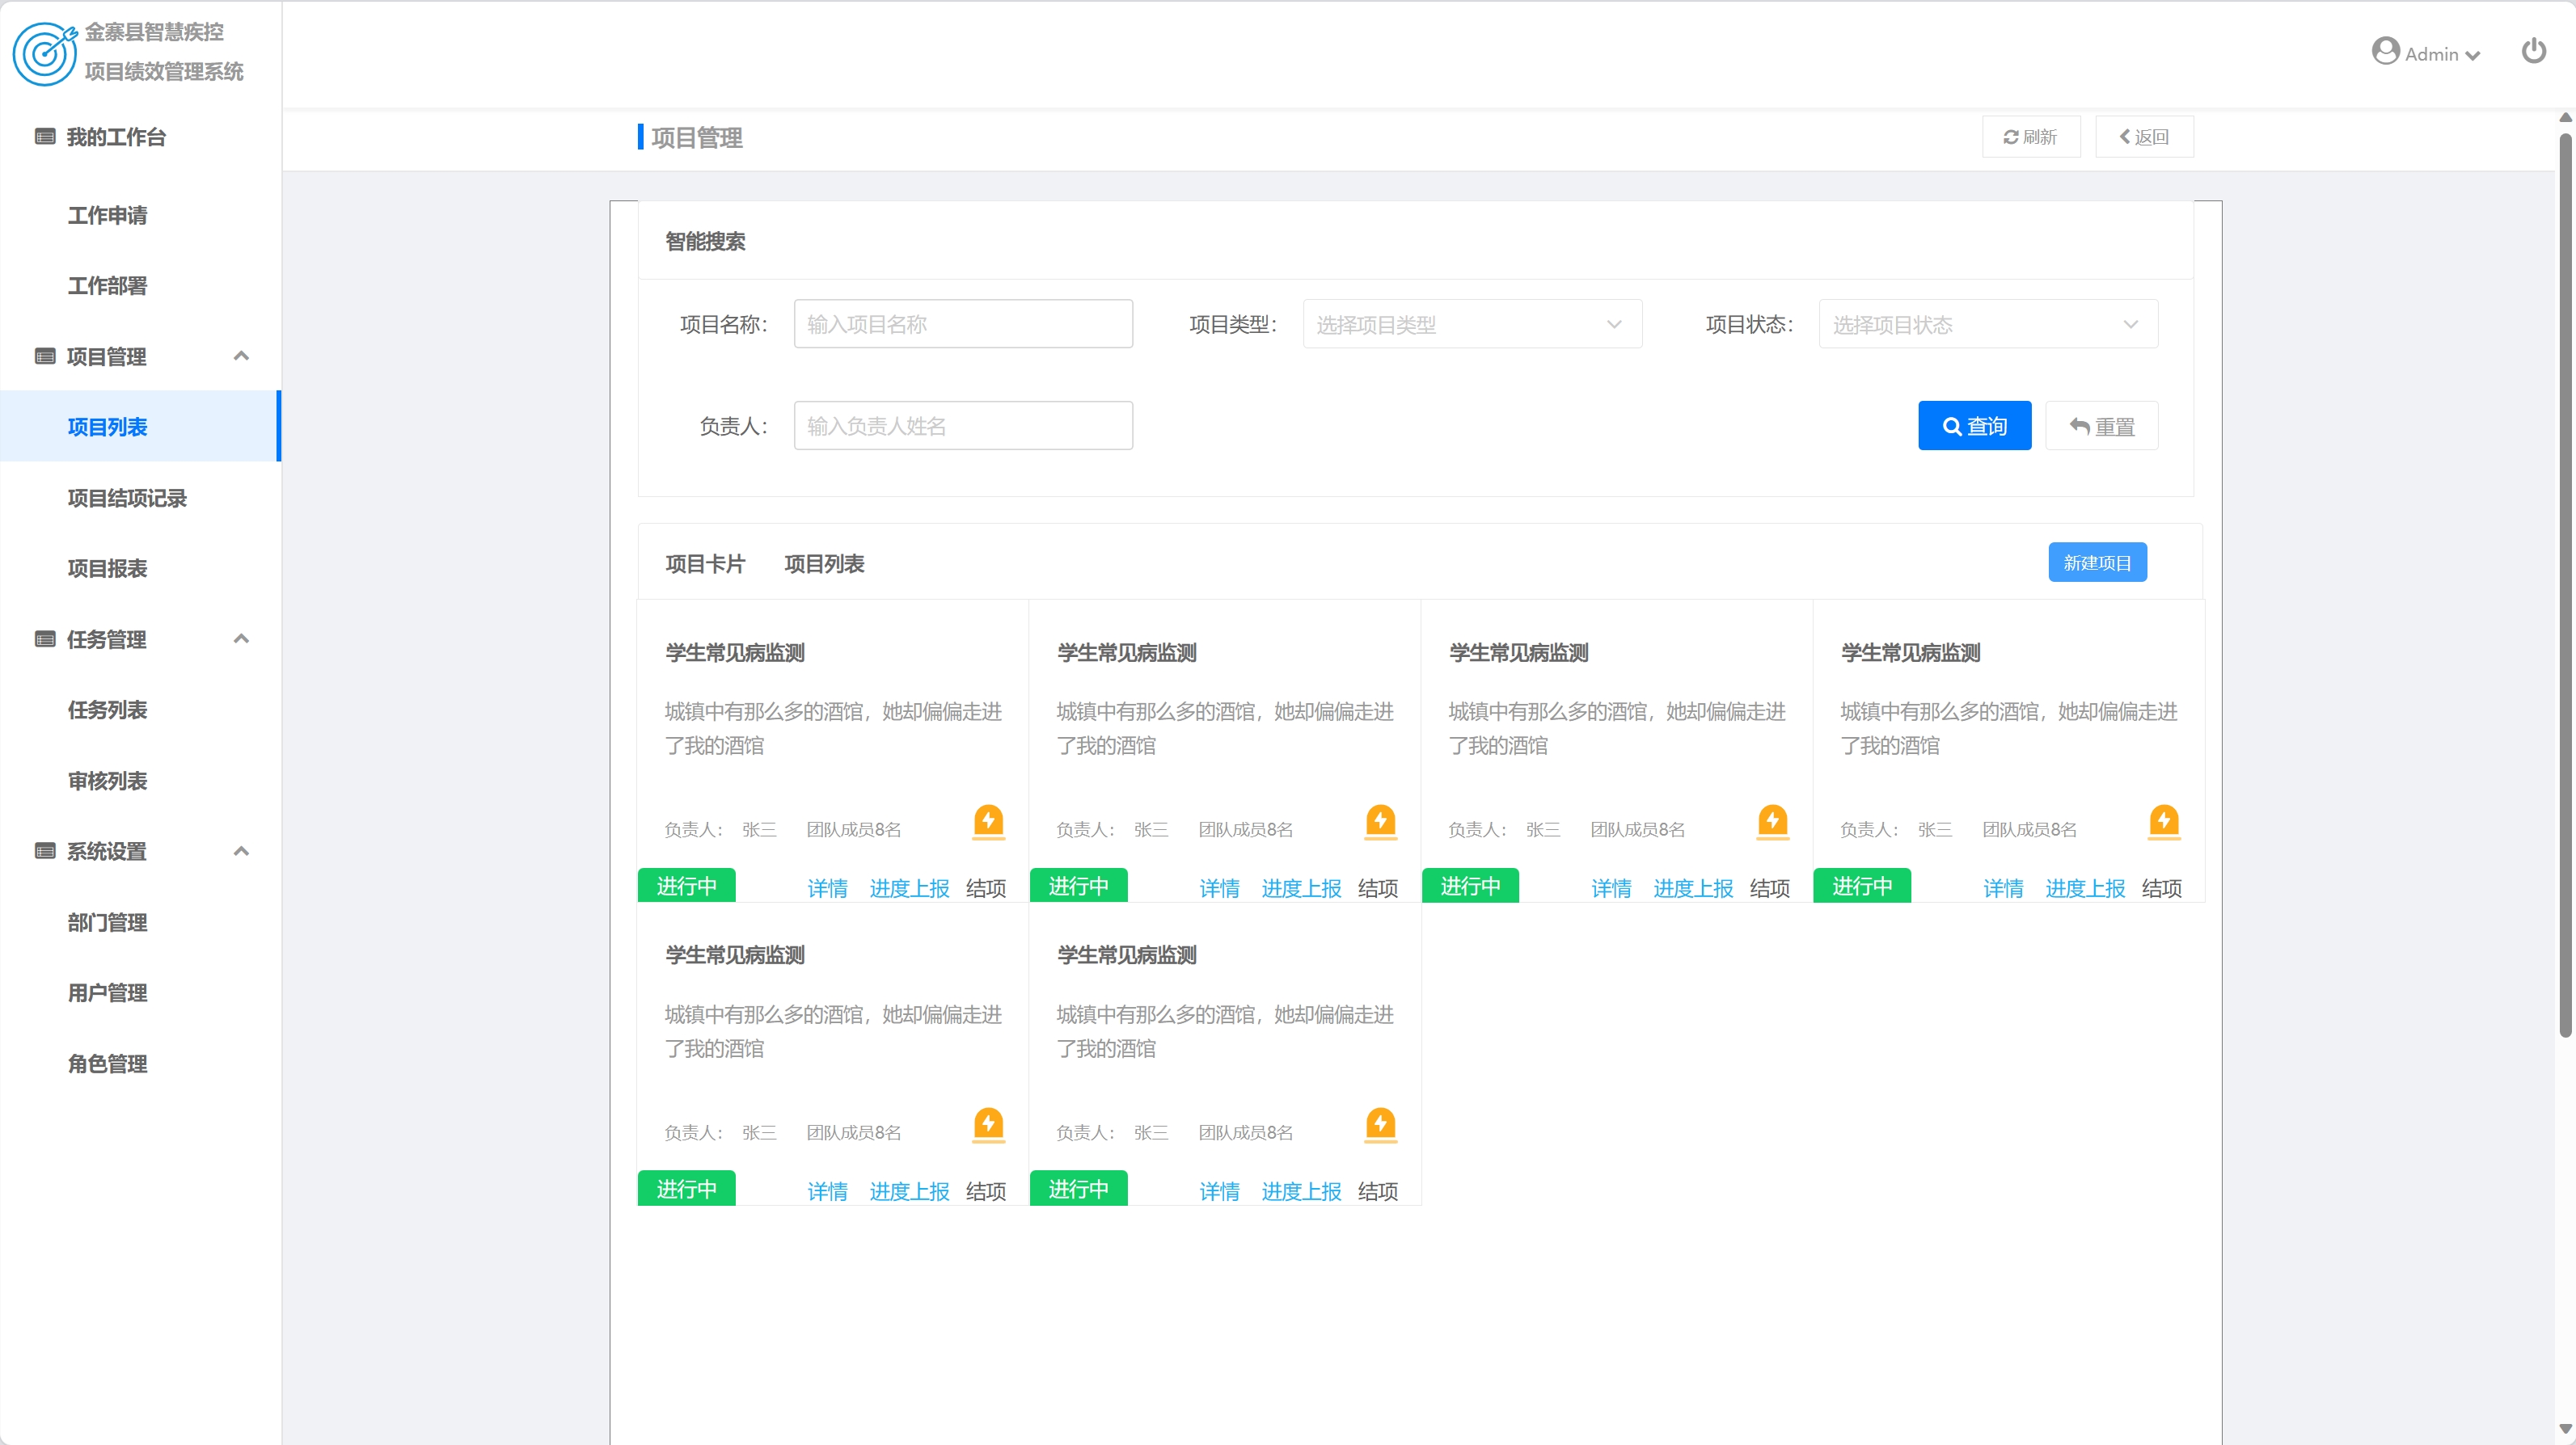Click the list icon beside 系统设置 menu
This screenshot has height=1445, width=2576.
click(45, 852)
